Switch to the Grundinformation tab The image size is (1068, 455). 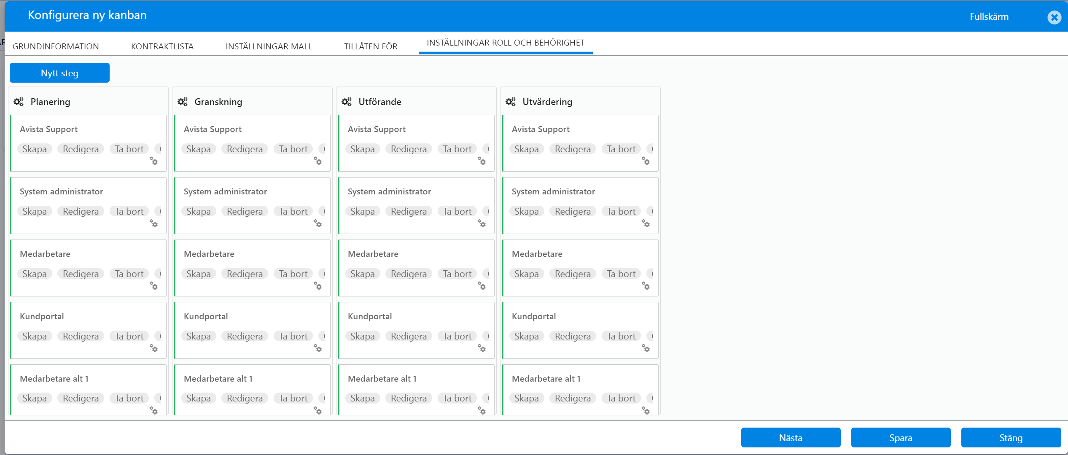click(x=56, y=46)
